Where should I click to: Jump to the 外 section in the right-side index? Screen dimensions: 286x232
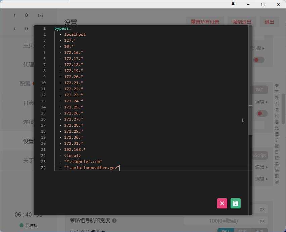(277, 98)
